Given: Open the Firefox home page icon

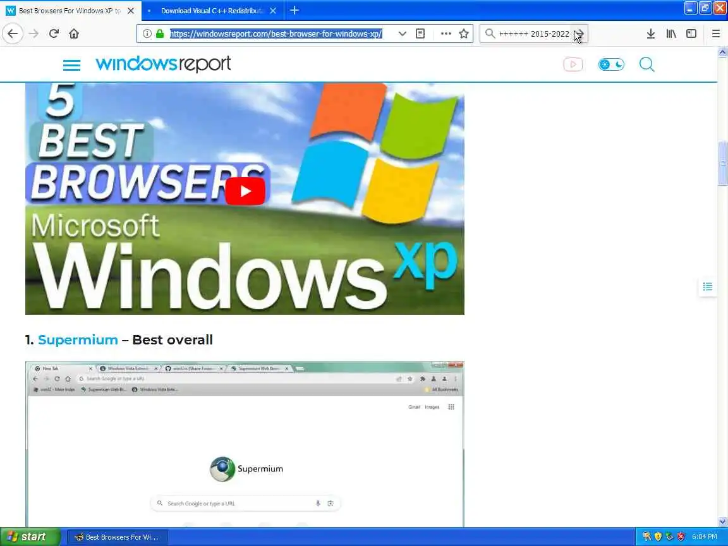Looking at the screenshot, I should coord(74,33).
